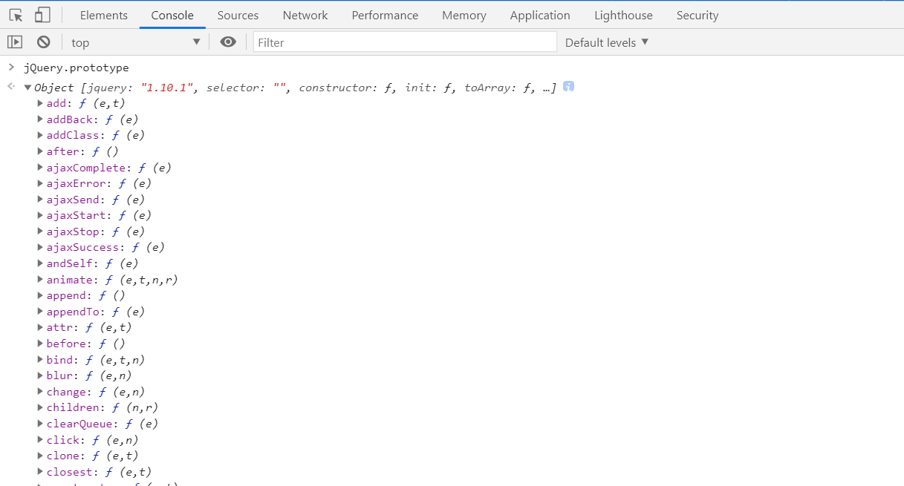
Task: Expand the clone property arrow
Action: click(x=40, y=456)
